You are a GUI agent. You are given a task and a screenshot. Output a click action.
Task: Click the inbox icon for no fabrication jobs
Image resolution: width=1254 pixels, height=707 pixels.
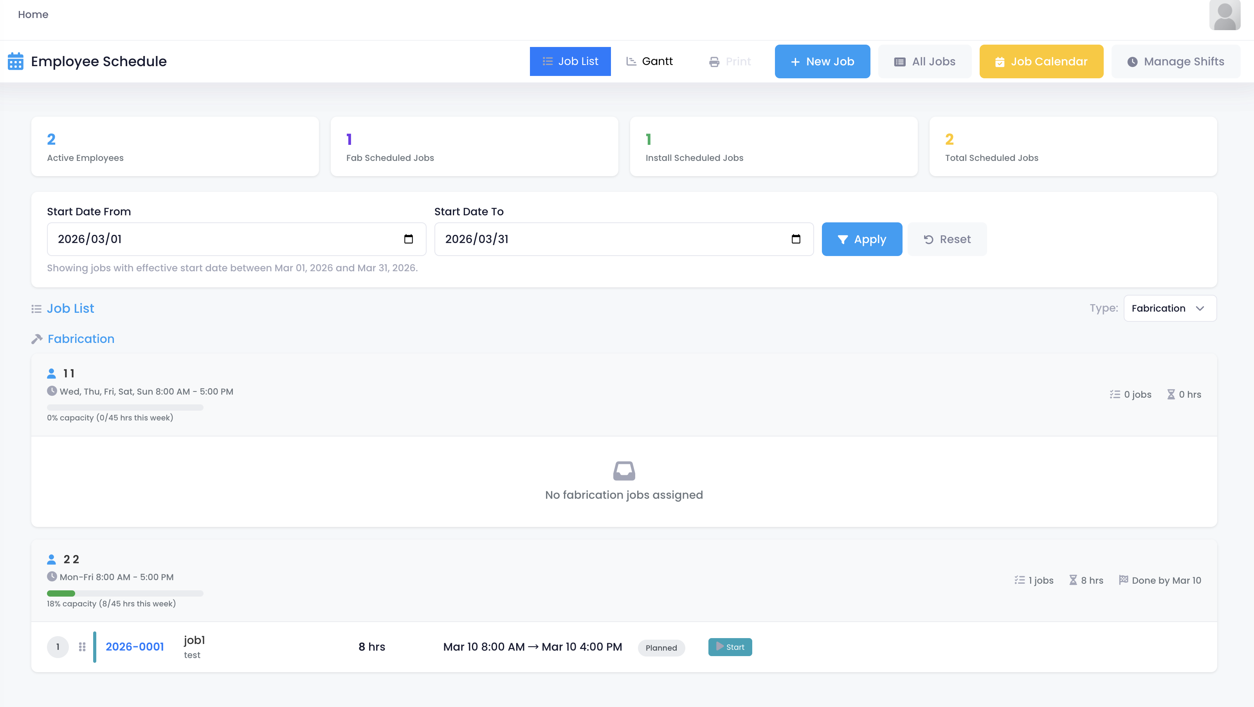click(x=623, y=471)
